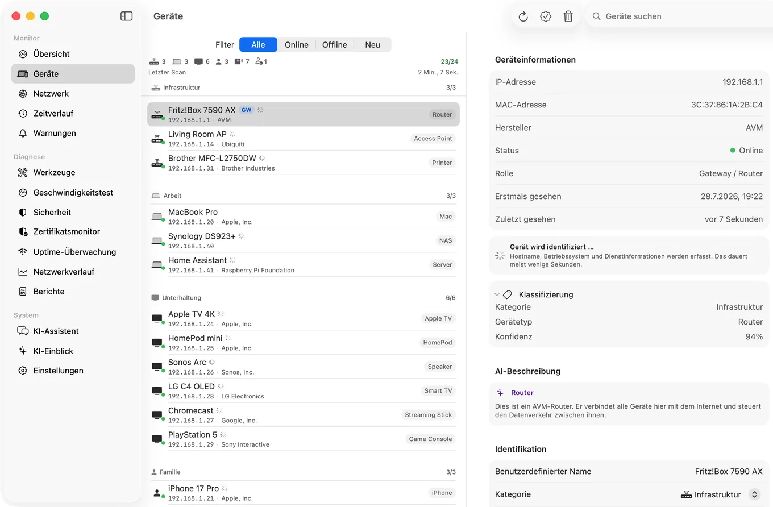Select the Neu filter tab
Image resolution: width=773 pixels, height=507 pixels.
[372, 45]
